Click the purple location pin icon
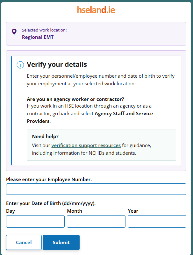Viewport: 193px width, 255px height. [x=14, y=32]
